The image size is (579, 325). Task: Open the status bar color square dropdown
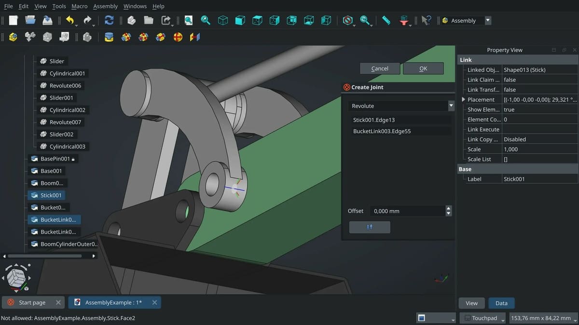436,318
